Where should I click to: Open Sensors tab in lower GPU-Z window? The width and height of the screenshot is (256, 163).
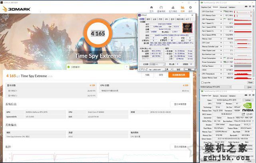coord(216,96)
